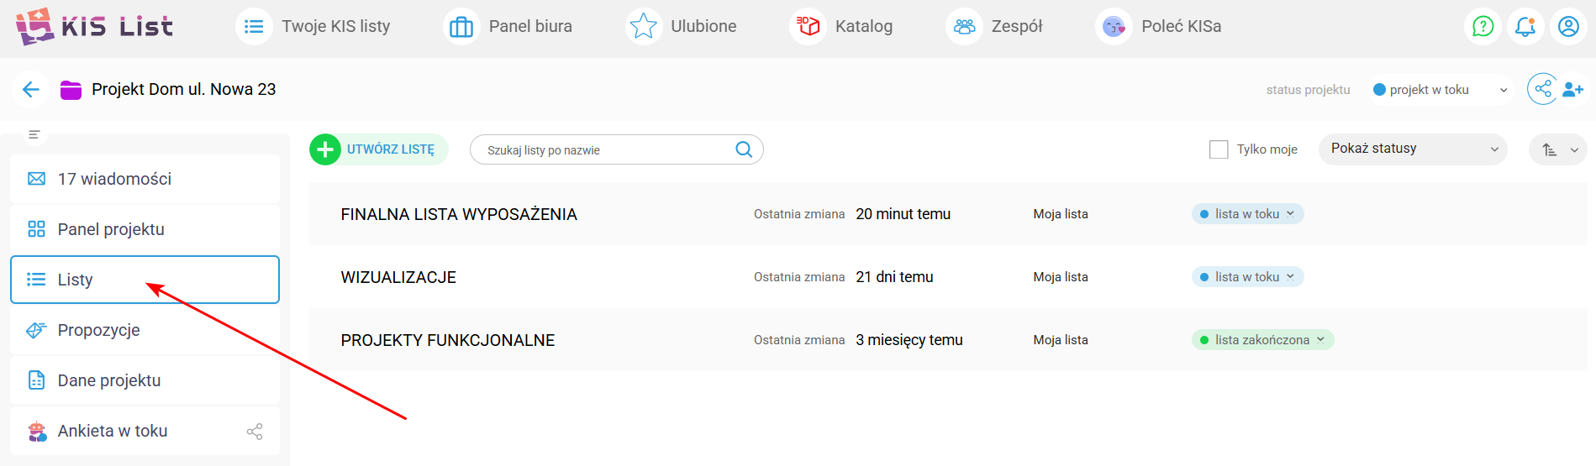Change the lista zakończona status of PROJEKTY FUNKCJONALNE
Image resolution: width=1596 pixels, height=466 pixels.
[1263, 340]
